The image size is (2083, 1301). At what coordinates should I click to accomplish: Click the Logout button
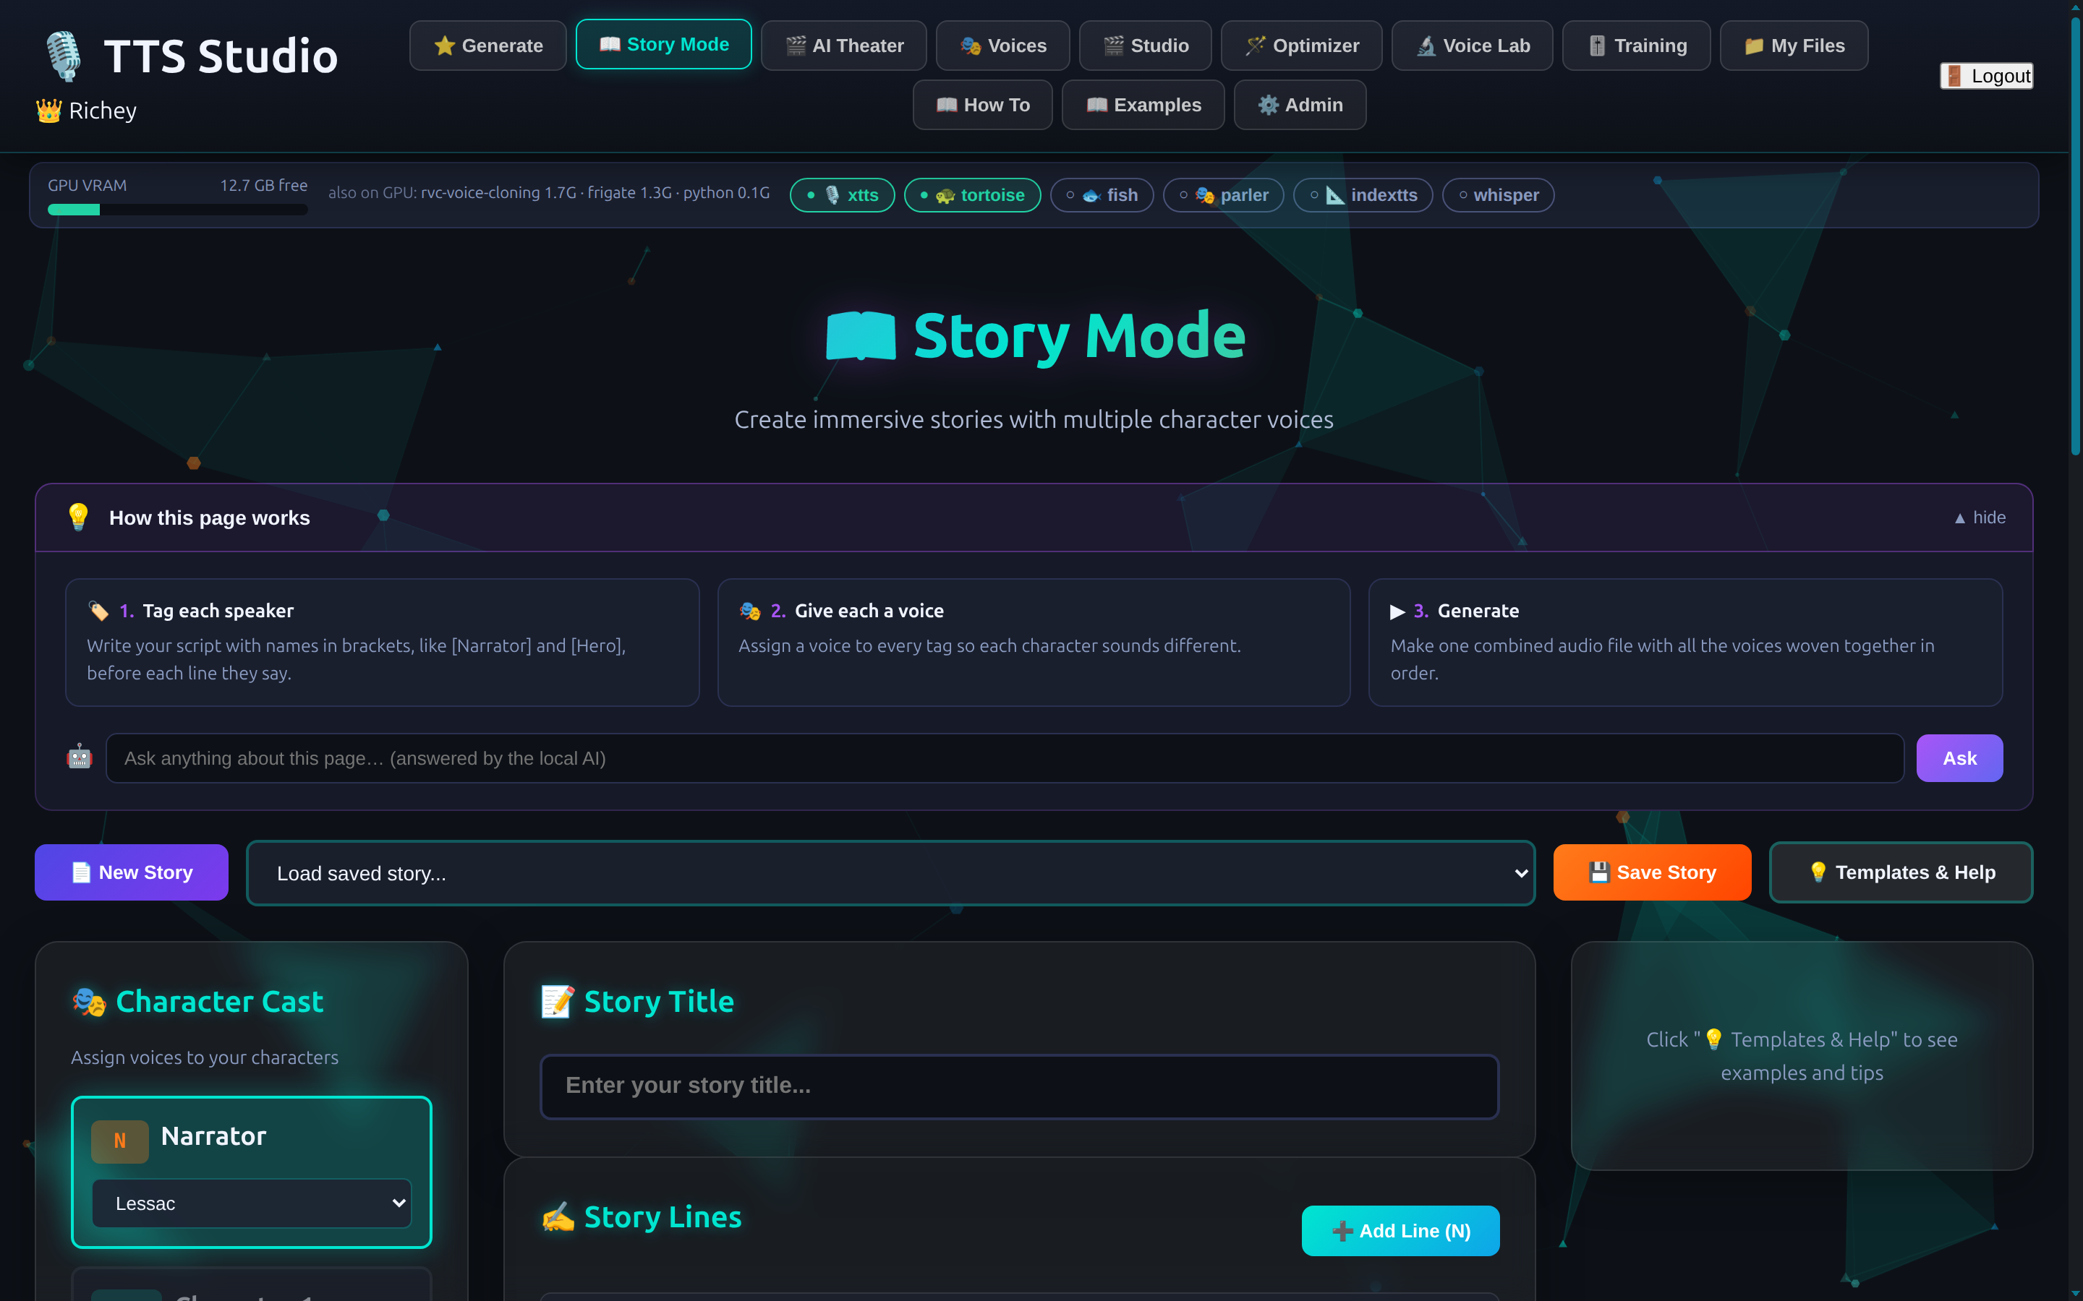click(x=1987, y=76)
